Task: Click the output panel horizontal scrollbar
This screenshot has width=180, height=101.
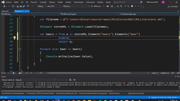Action: tap(57, 91)
